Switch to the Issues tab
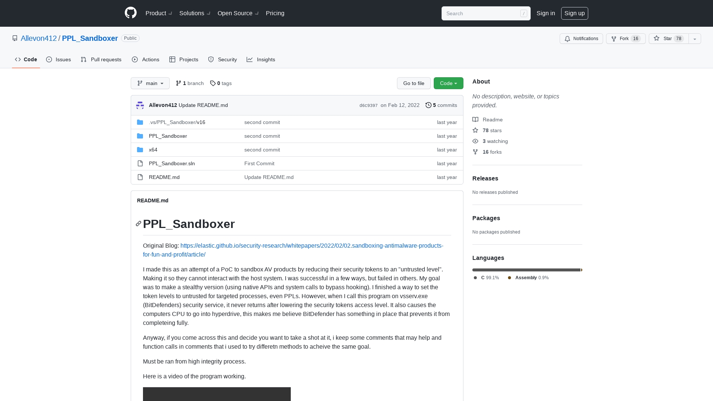This screenshot has width=713, height=401. [x=59, y=59]
